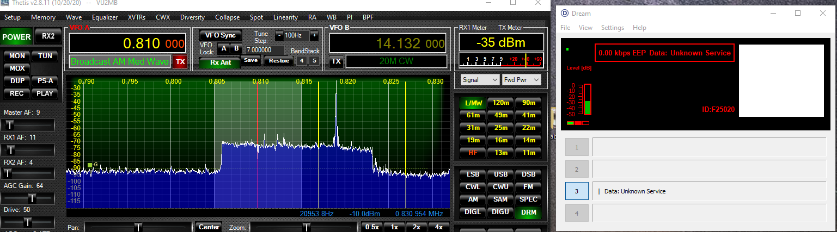Decrease tune step with minus button

click(279, 35)
